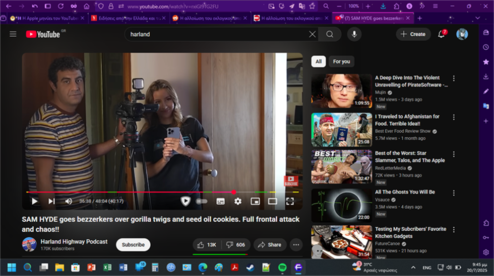Go to the browser home page

(86, 6)
